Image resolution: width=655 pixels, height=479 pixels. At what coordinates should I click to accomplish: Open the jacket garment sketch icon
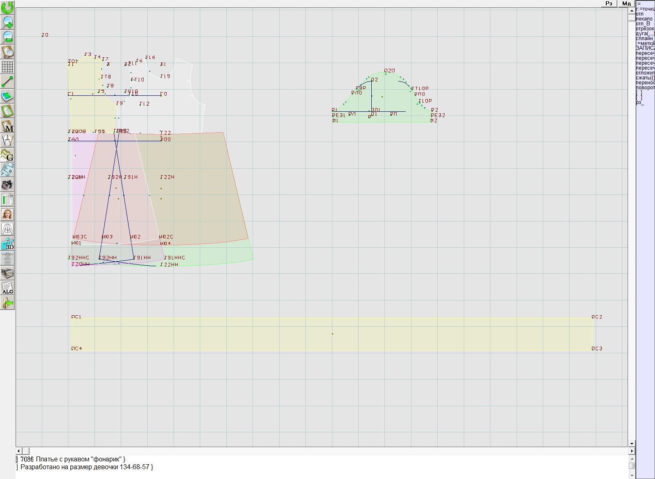(7, 229)
